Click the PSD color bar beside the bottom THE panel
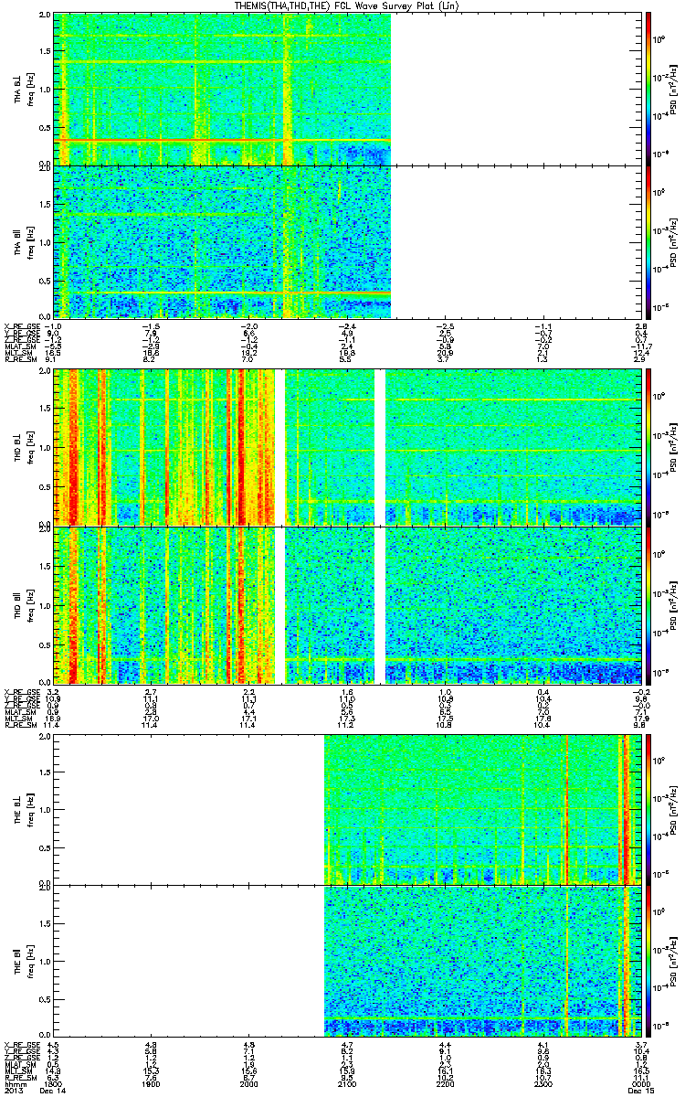 [648, 960]
